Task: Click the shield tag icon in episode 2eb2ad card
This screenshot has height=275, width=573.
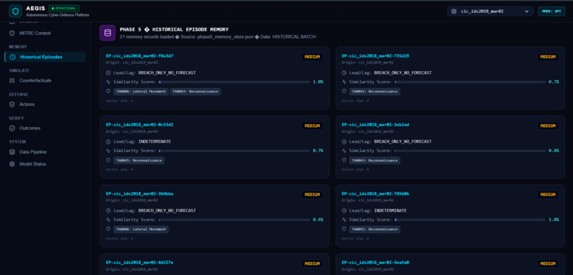Action: 344,160
